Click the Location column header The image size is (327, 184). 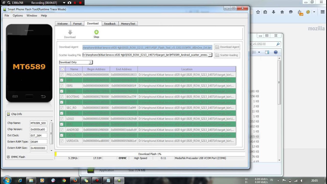(x=187, y=69)
